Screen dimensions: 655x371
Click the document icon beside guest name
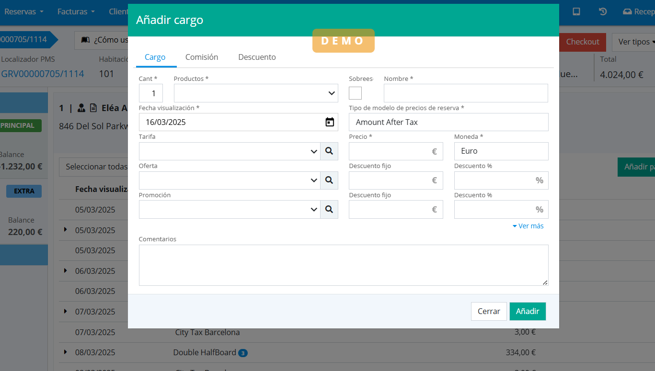point(93,108)
